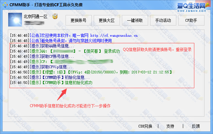Select the log line 获取CF账号信息
213x134 pixels.
[42, 56]
